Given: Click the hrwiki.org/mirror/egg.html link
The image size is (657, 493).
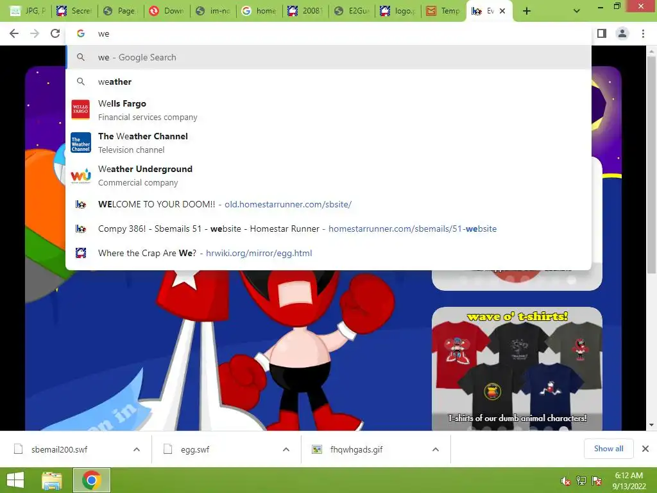Looking at the screenshot, I should tap(259, 253).
